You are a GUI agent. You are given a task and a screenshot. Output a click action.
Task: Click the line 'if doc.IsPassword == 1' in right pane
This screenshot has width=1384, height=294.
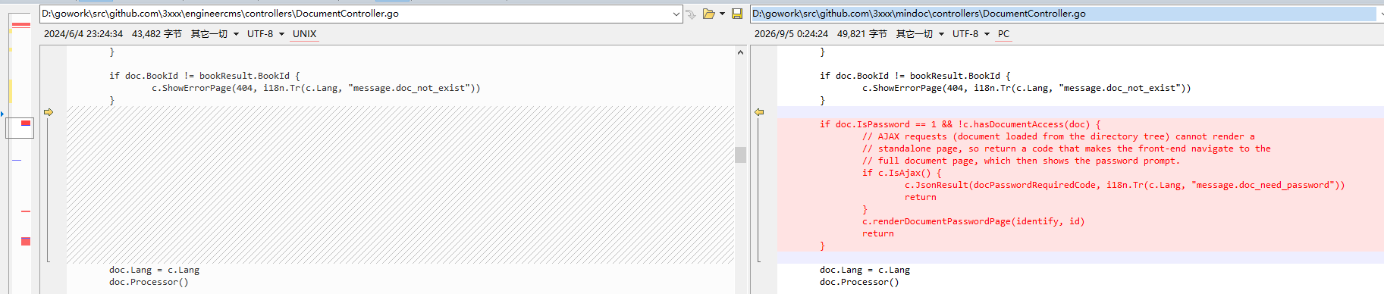(960, 124)
